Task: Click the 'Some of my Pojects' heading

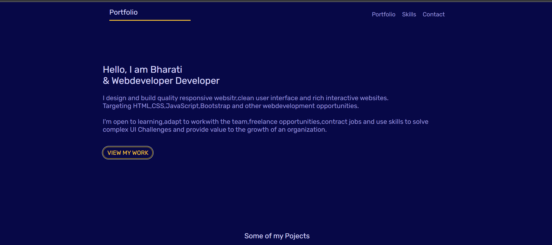Action: 277,236
